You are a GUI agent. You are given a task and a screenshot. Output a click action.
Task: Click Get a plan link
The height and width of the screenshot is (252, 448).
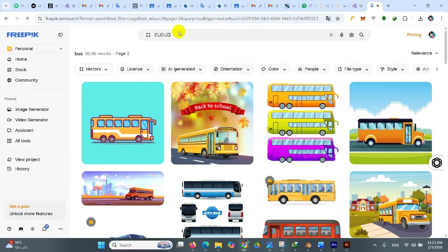pyautogui.click(x=19, y=206)
